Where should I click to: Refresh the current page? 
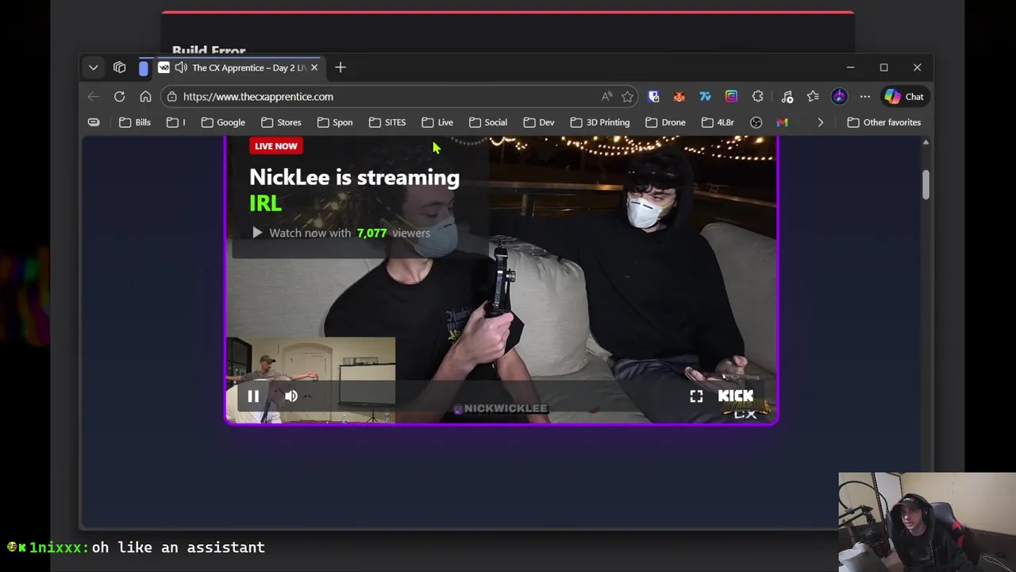tap(119, 97)
